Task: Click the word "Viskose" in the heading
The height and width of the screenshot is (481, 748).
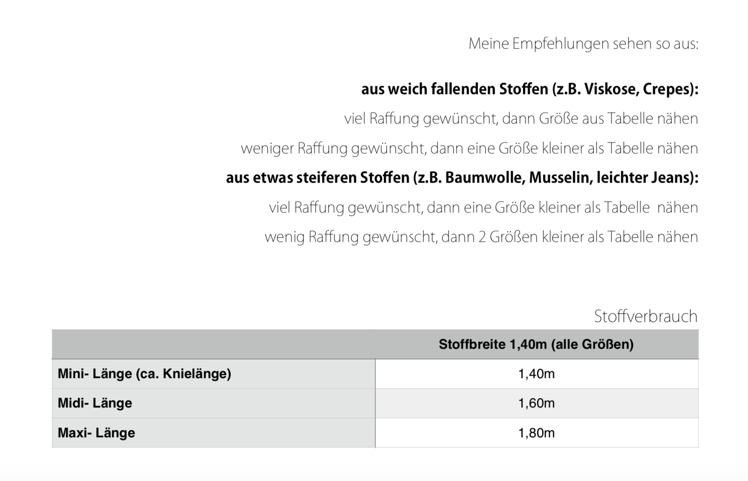Action: pos(610,89)
